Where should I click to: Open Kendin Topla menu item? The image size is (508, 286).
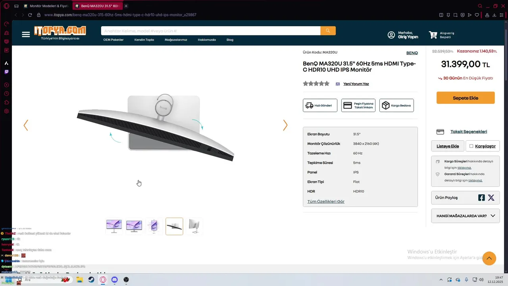144,40
